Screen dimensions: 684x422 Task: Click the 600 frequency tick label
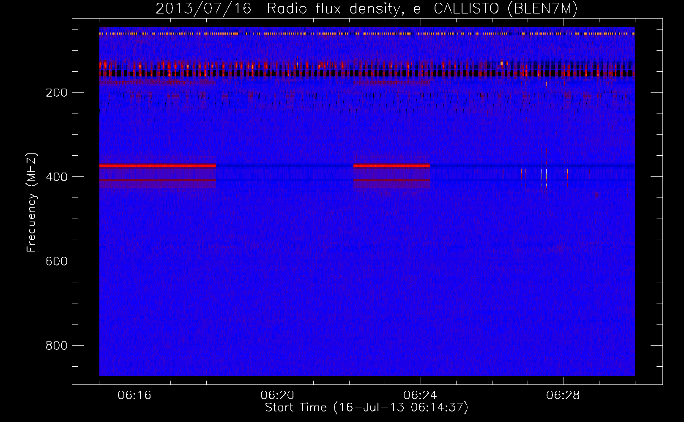[x=57, y=262]
